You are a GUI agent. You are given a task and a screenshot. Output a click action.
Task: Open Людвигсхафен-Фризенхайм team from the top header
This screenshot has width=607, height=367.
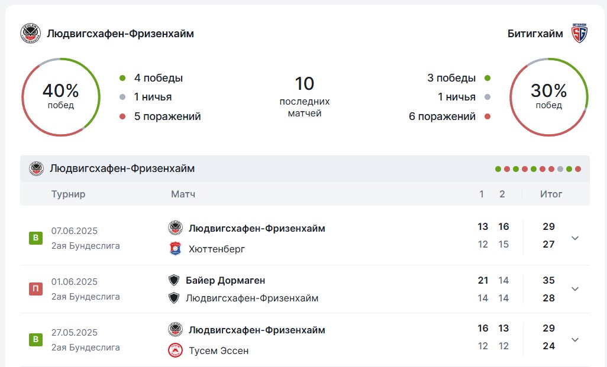pyautogui.click(x=120, y=34)
